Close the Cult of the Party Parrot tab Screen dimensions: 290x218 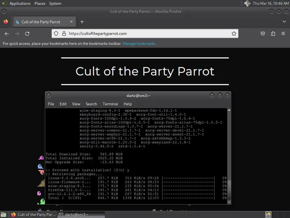click(71, 22)
